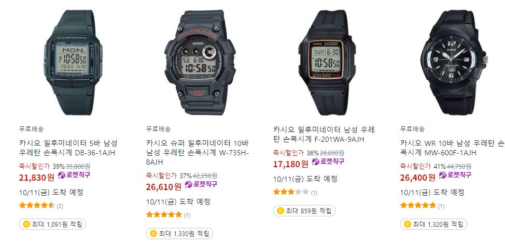
Task: Open the F-201WA-9AJH product title link
Action: [x=324, y=135]
